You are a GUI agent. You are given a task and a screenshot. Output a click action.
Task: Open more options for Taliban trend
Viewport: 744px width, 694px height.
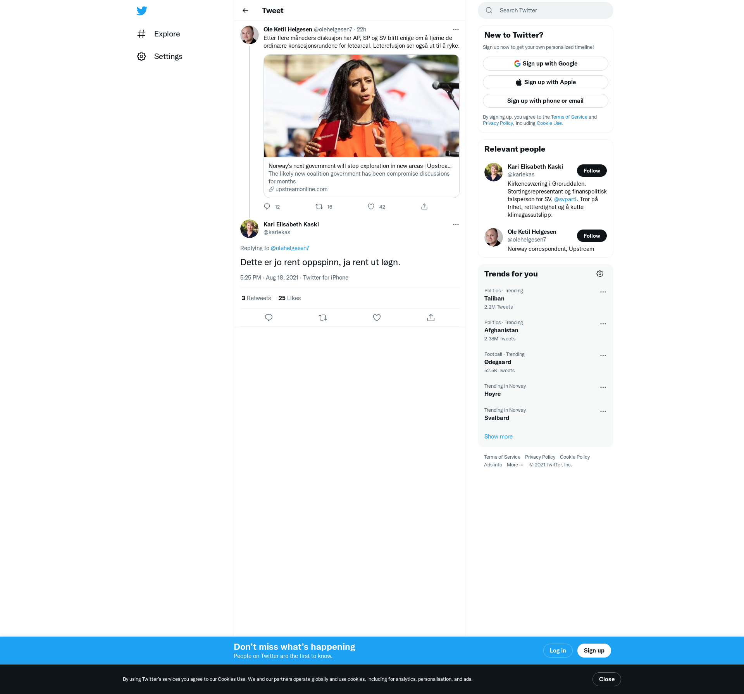coord(603,292)
